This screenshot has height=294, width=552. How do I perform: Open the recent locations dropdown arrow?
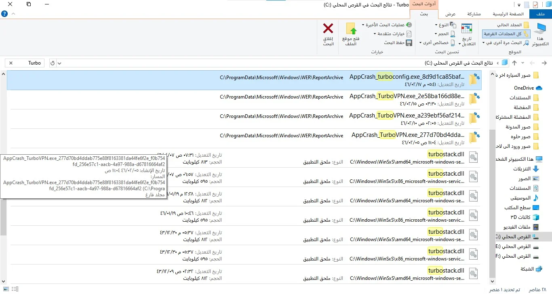(x=523, y=63)
